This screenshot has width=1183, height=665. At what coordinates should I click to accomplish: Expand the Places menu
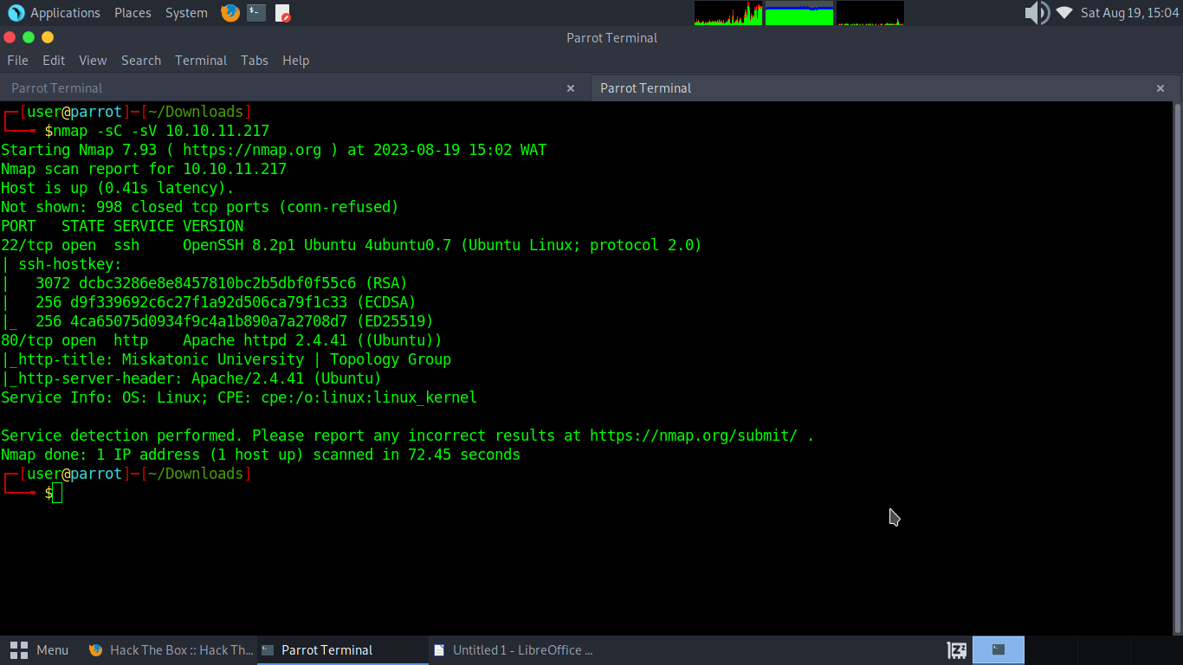(133, 13)
